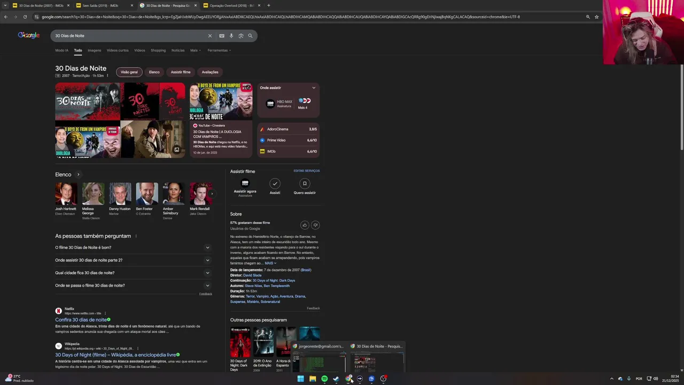Expand 'Onde assistir 30 dias de noite parte 2?'

(x=134, y=260)
